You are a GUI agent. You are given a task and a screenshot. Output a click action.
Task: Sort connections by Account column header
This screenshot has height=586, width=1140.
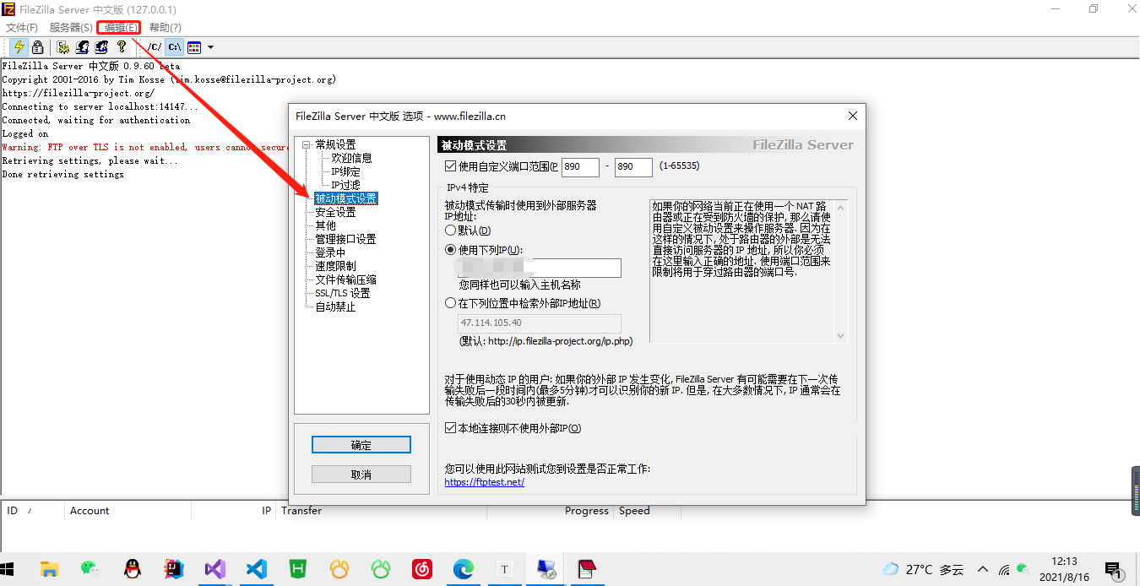(128, 511)
